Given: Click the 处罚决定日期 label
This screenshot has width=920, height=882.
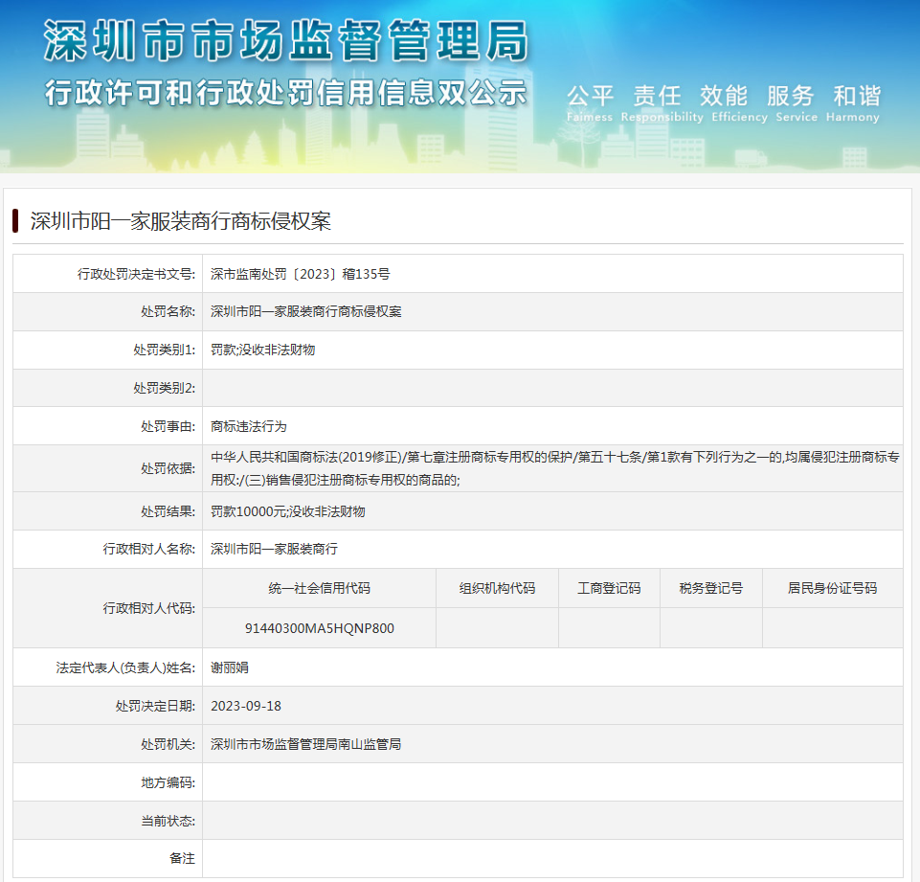Looking at the screenshot, I should (x=155, y=706).
